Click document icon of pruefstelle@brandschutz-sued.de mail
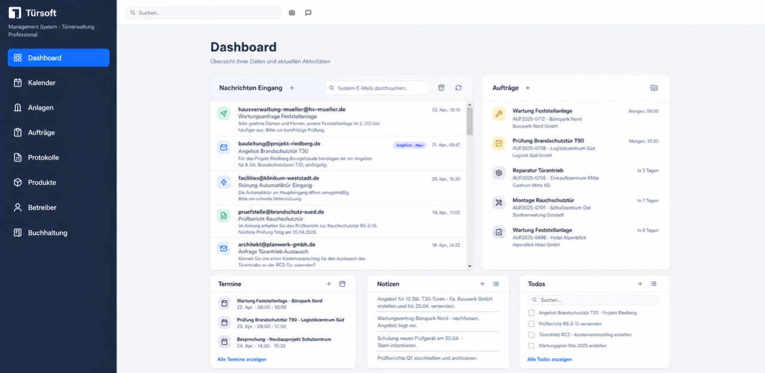Screen dimensions: 765x373 [224, 215]
